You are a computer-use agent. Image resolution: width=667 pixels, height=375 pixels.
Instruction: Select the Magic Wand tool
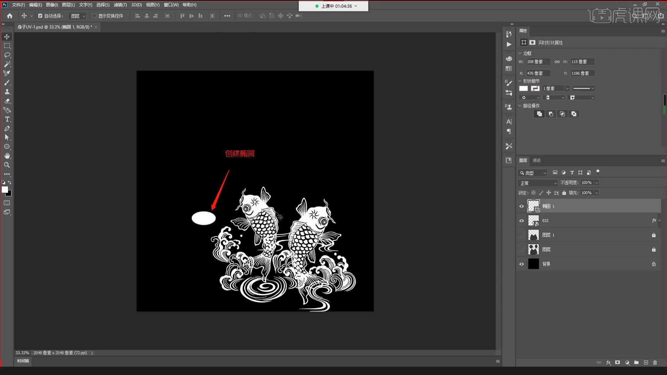pos(7,64)
